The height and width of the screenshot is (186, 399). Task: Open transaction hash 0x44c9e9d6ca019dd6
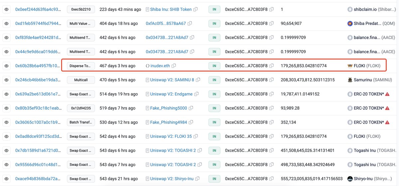38,52
